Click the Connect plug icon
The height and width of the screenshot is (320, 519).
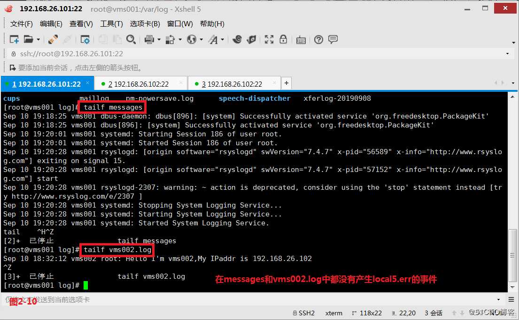pyautogui.click(x=53, y=40)
